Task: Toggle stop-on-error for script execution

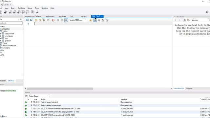Action: tap(53, 20)
